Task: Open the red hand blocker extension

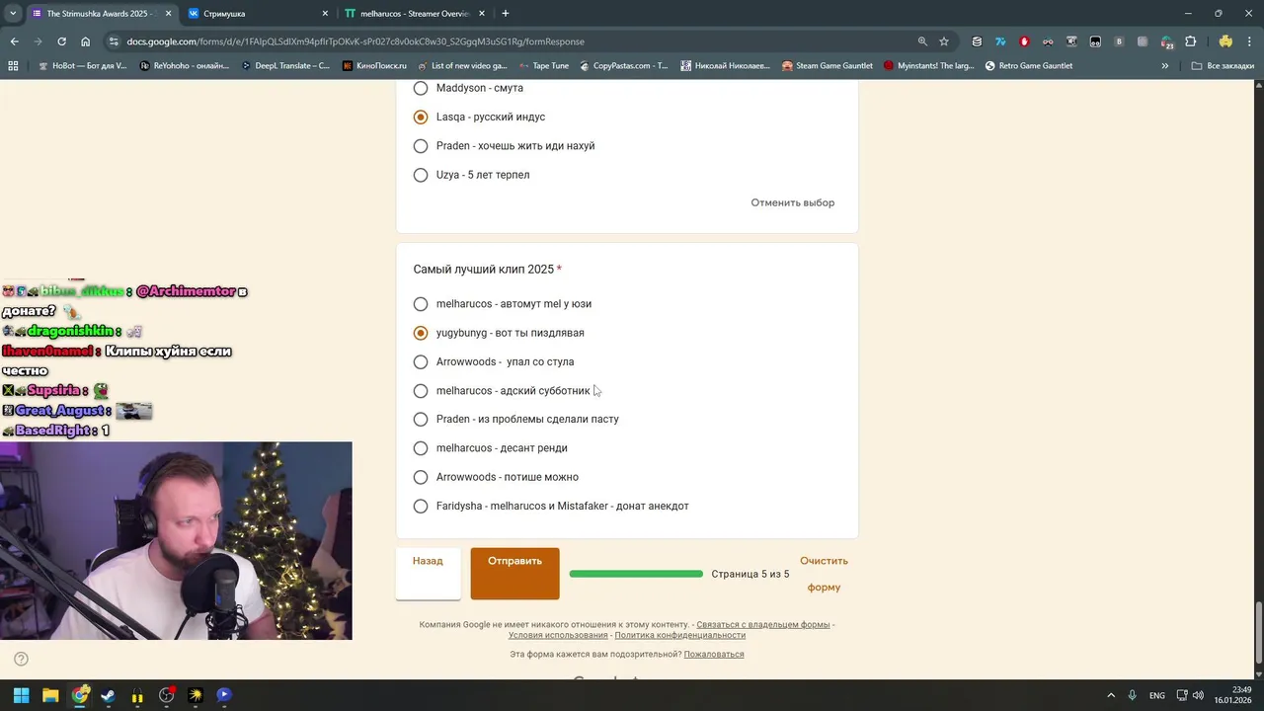Action: (1024, 41)
